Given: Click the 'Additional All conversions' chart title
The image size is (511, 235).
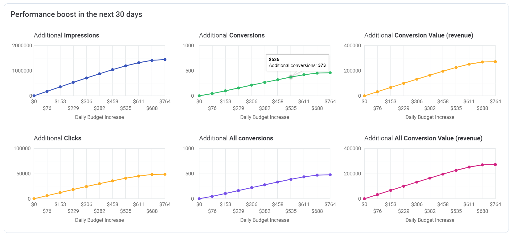Looking at the screenshot, I should pyautogui.click(x=236, y=138).
